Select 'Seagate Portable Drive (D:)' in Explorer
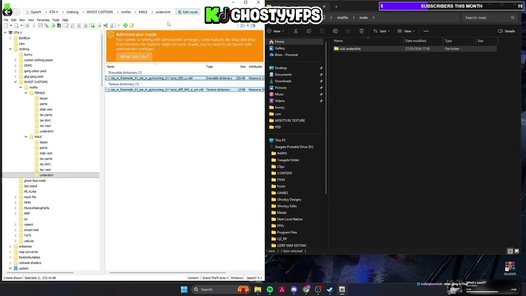This screenshot has width=526, height=296. coord(294,147)
